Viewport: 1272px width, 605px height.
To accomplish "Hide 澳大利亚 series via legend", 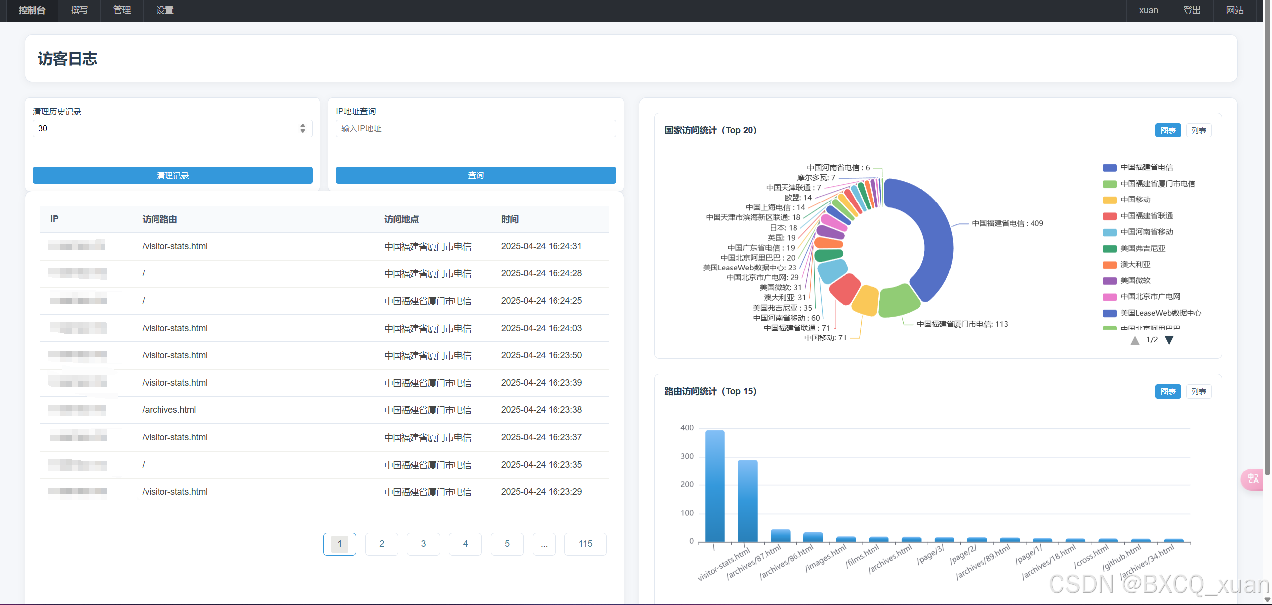I will click(1135, 265).
